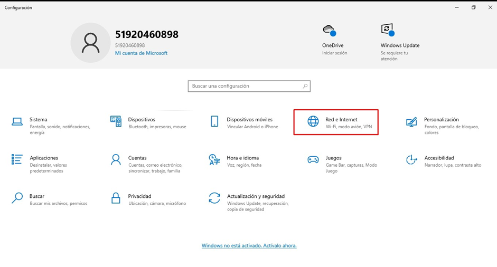This screenshot has width=497, height=267.
Task: Open the Privacidad padlock icon
Action: [x=116, y=198]
